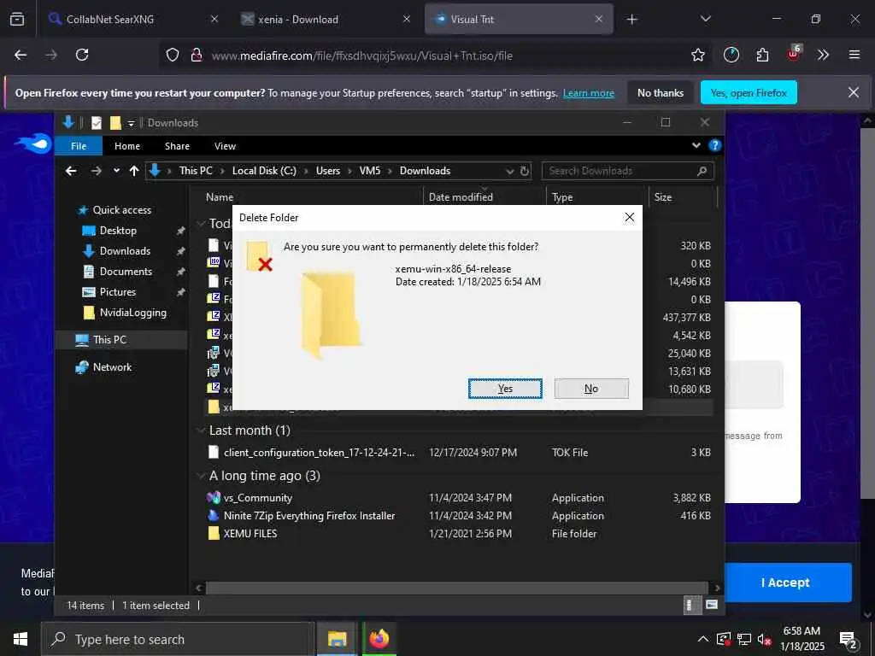The image size is (875, 656).
Task: Select Network in navigation pane
Action: click(x=112, y=367)
